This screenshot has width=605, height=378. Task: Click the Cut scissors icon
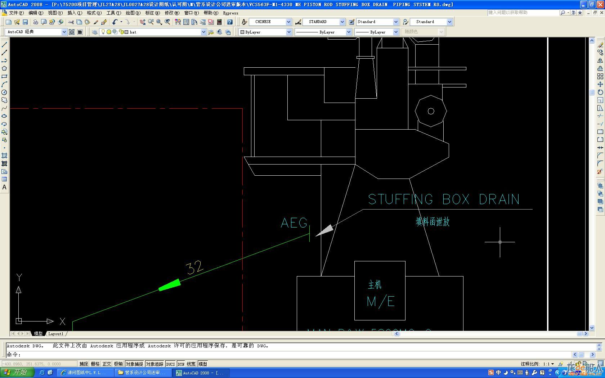point(71,22)
